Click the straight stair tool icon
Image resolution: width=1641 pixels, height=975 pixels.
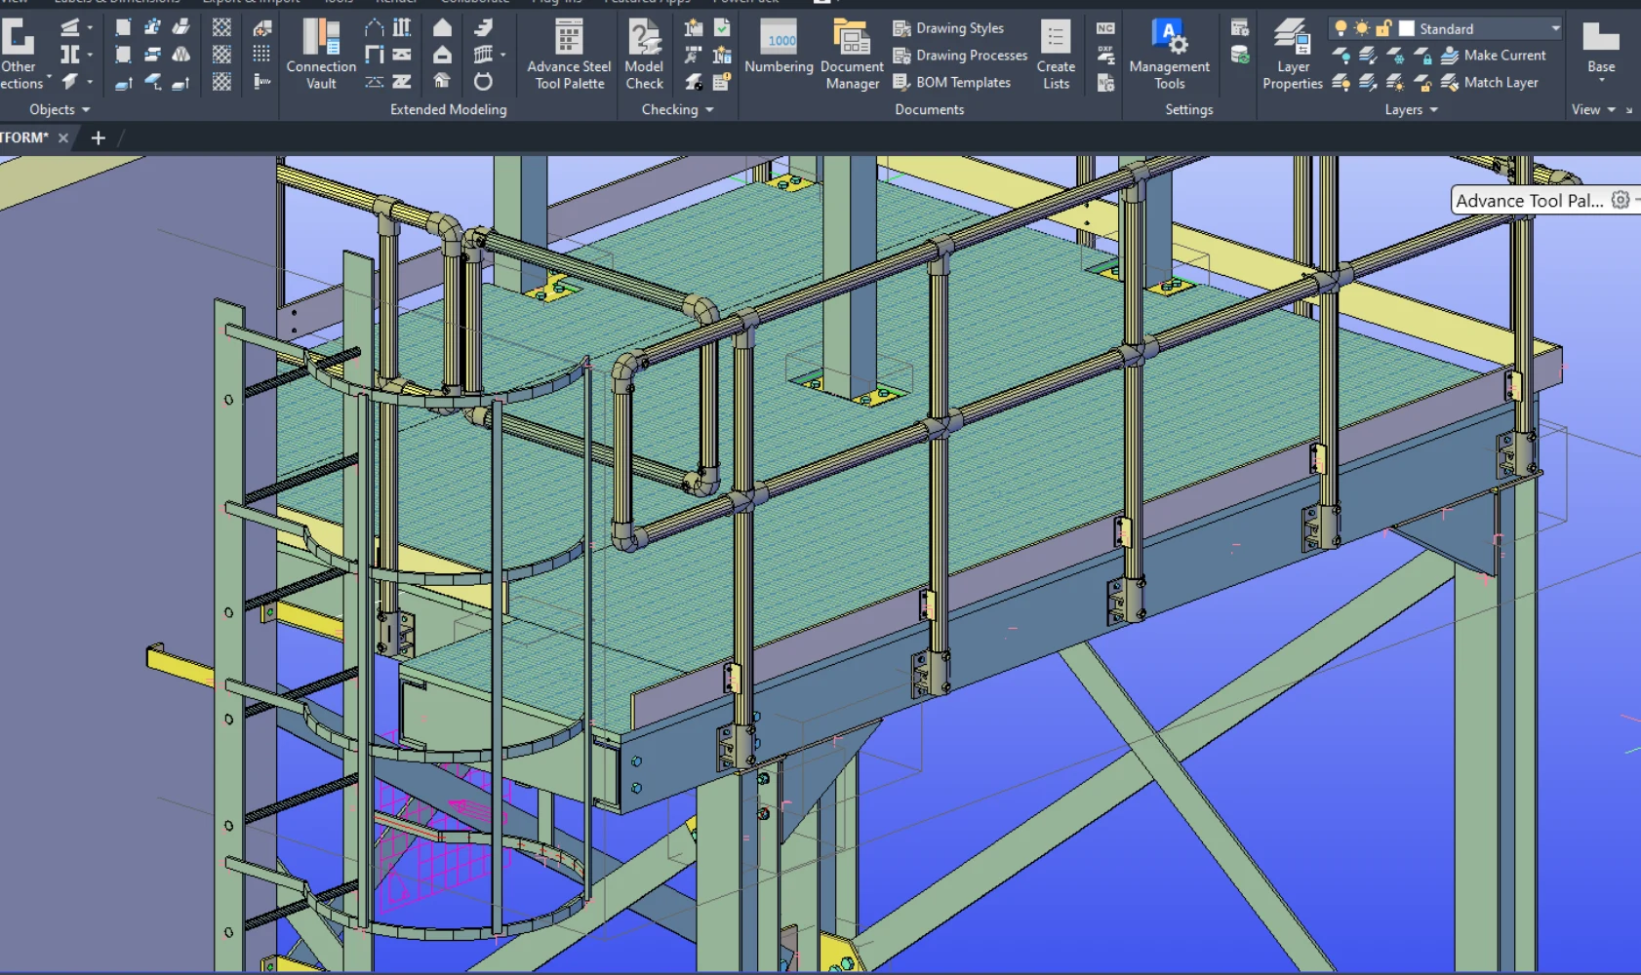[483, 26]
